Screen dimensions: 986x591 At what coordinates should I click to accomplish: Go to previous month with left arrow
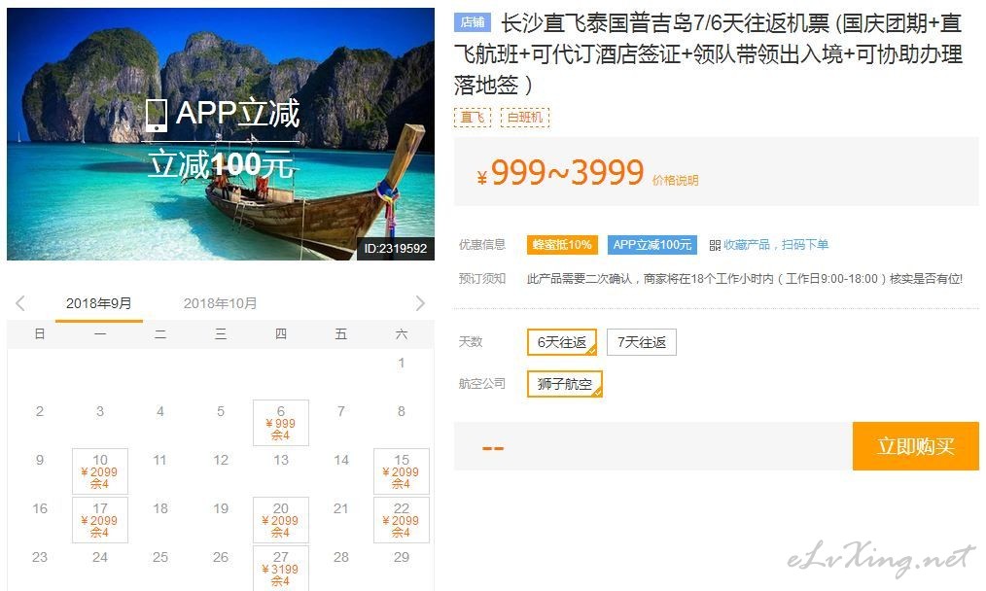pyautogui.click(x=20, y=303)
